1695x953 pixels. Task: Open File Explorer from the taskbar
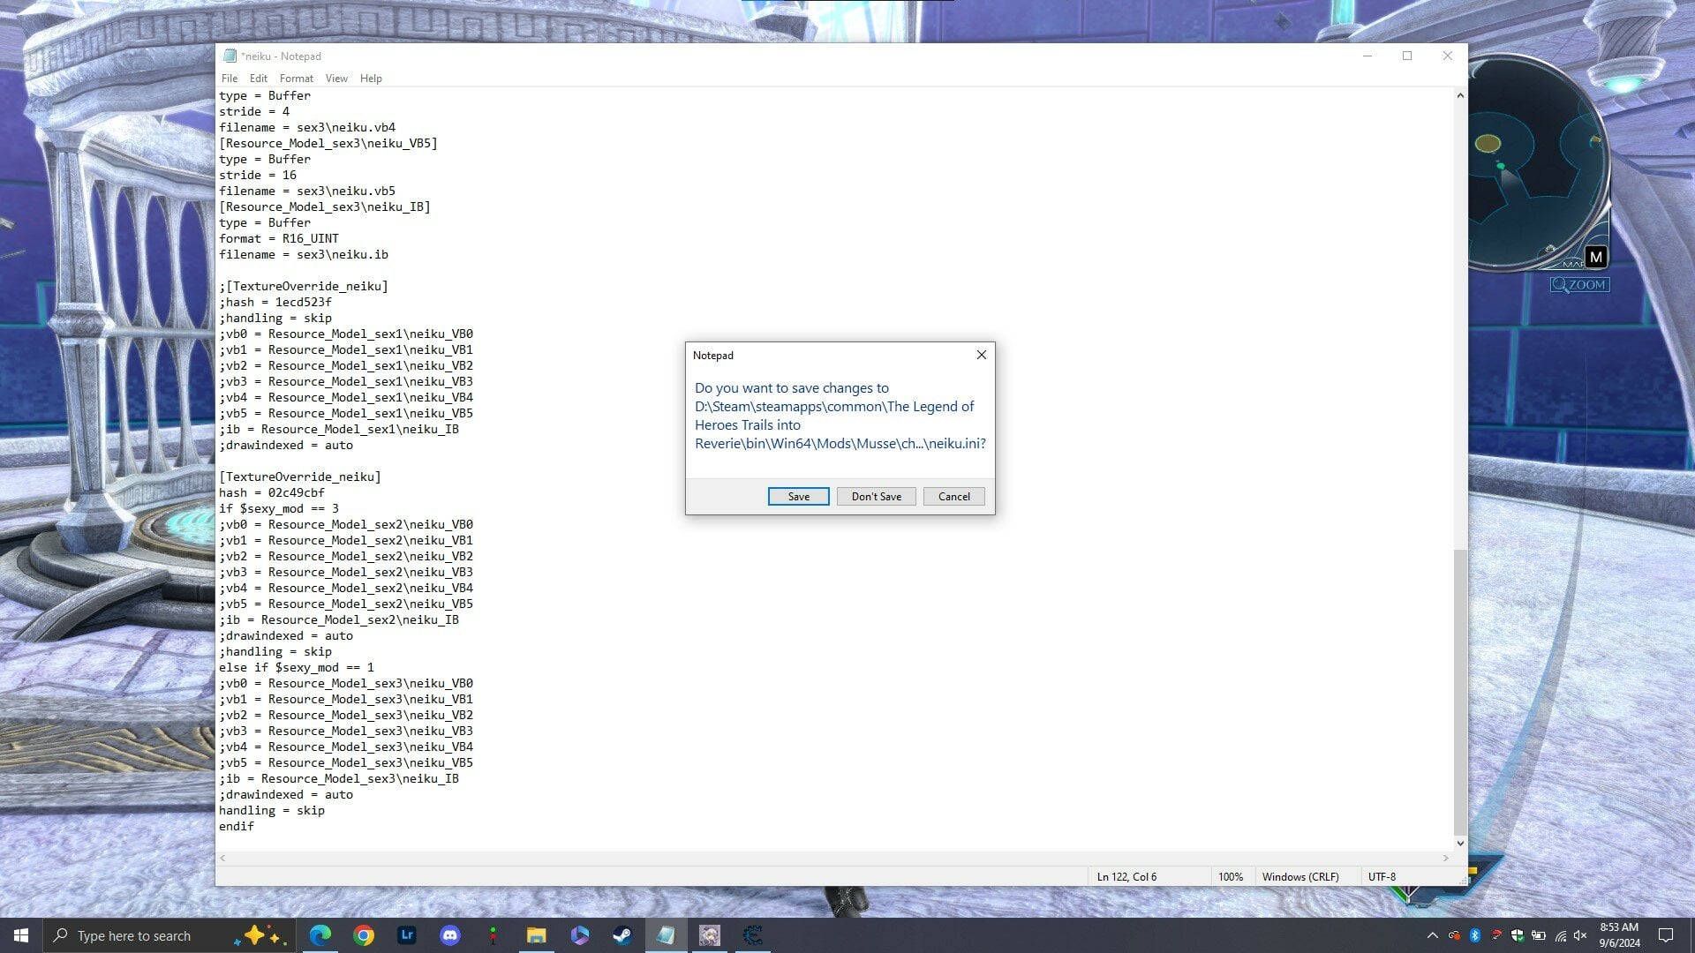click(536, 935)
